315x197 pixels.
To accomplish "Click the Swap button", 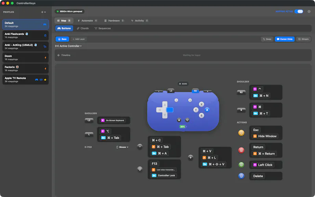I will [267, 39].
